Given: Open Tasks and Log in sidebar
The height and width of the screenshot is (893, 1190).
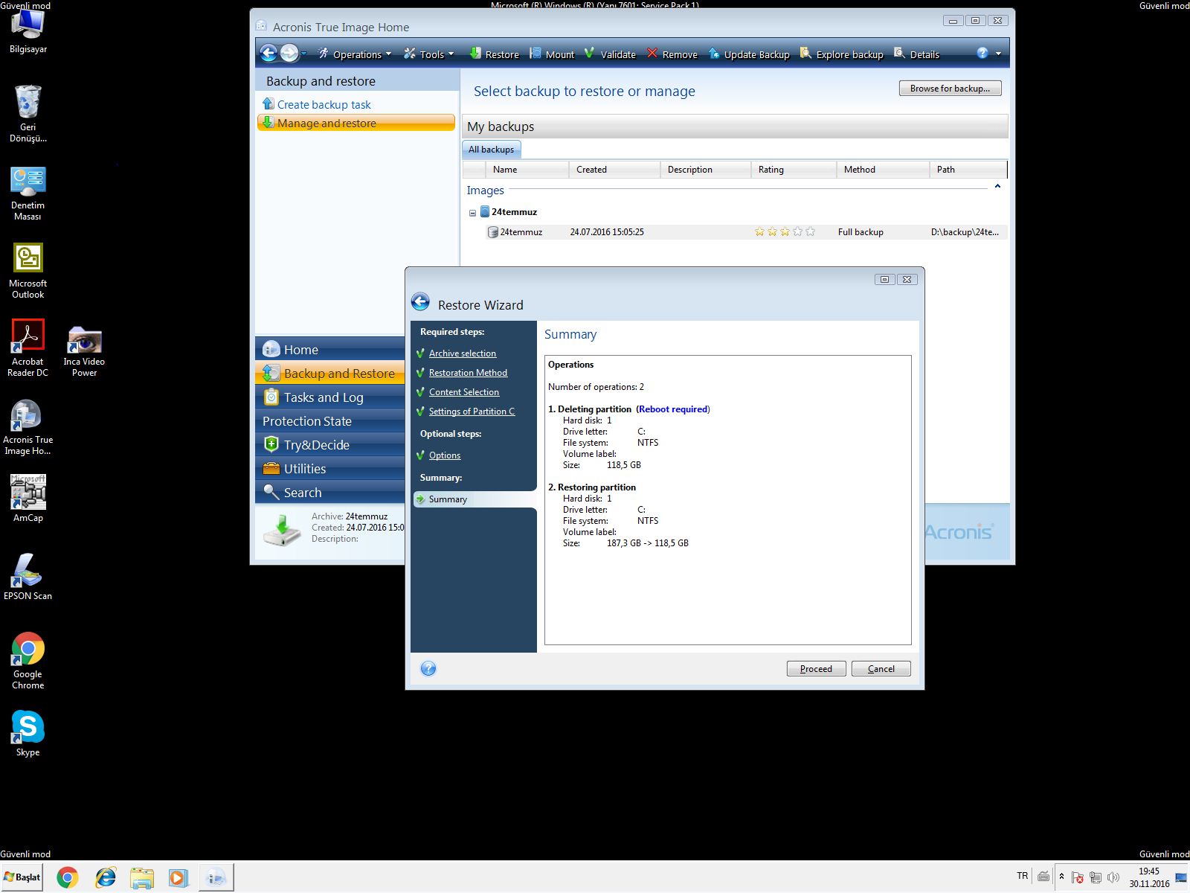Looking at the screenshot, I should (330, 397).
